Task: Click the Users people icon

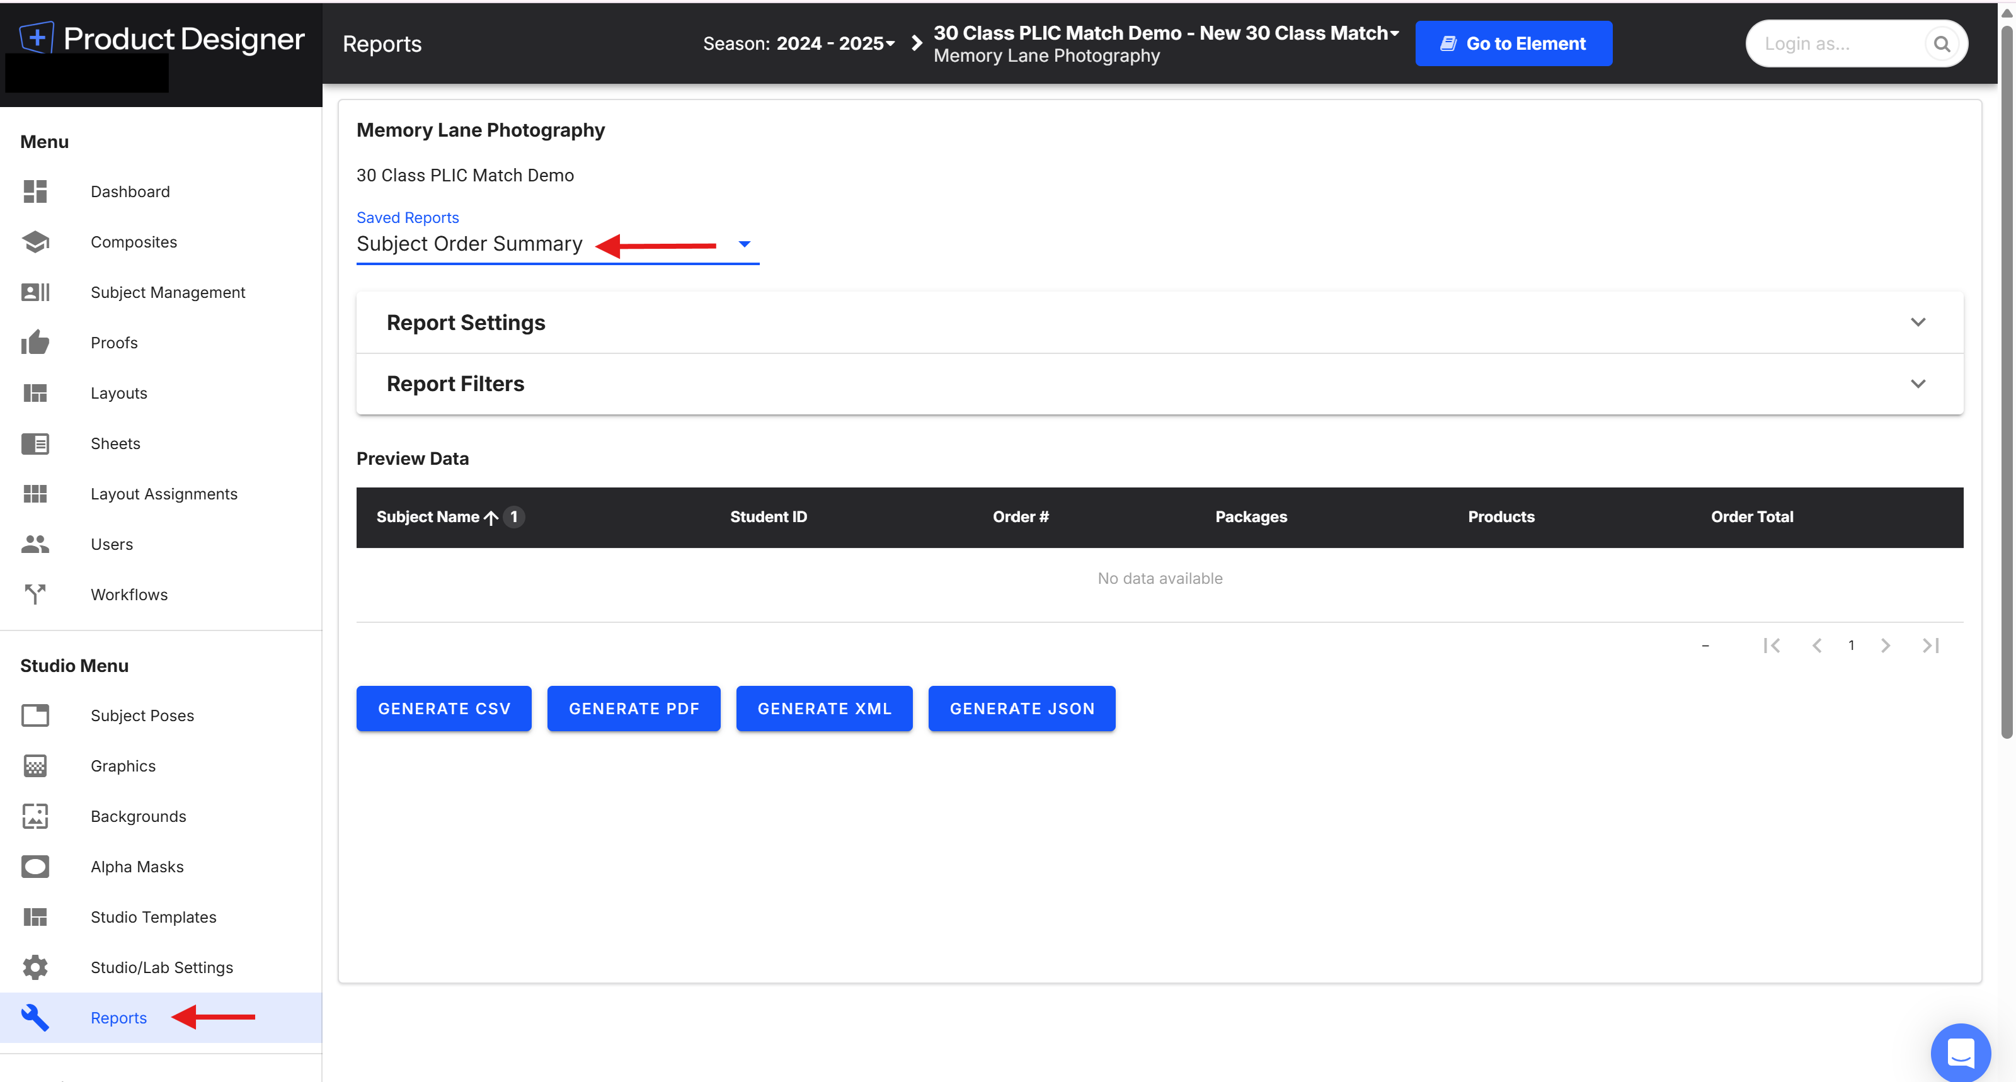Action: (x=35, y=544)
